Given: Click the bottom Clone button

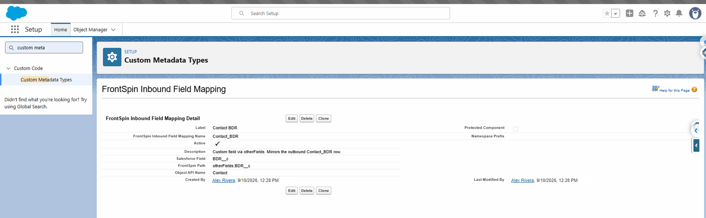Looking at the screenshot, I should (323, 191).
